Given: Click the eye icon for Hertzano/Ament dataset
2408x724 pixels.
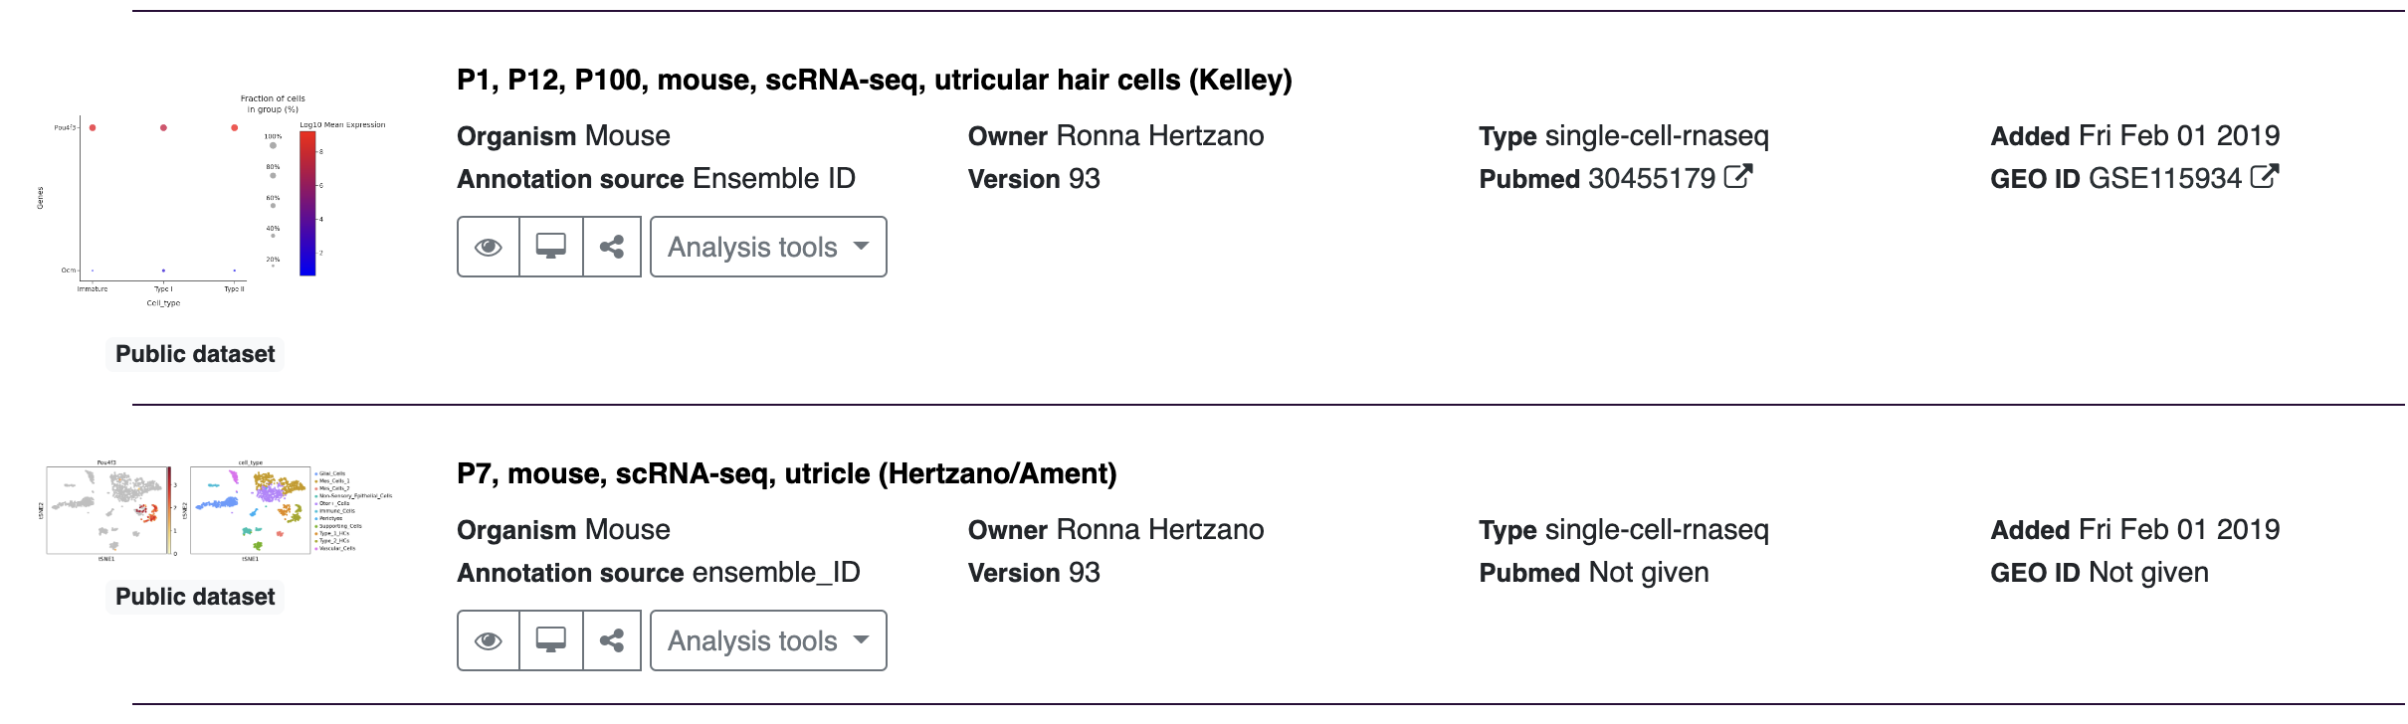Looking at the screenshot, I should tap(488, 640).
